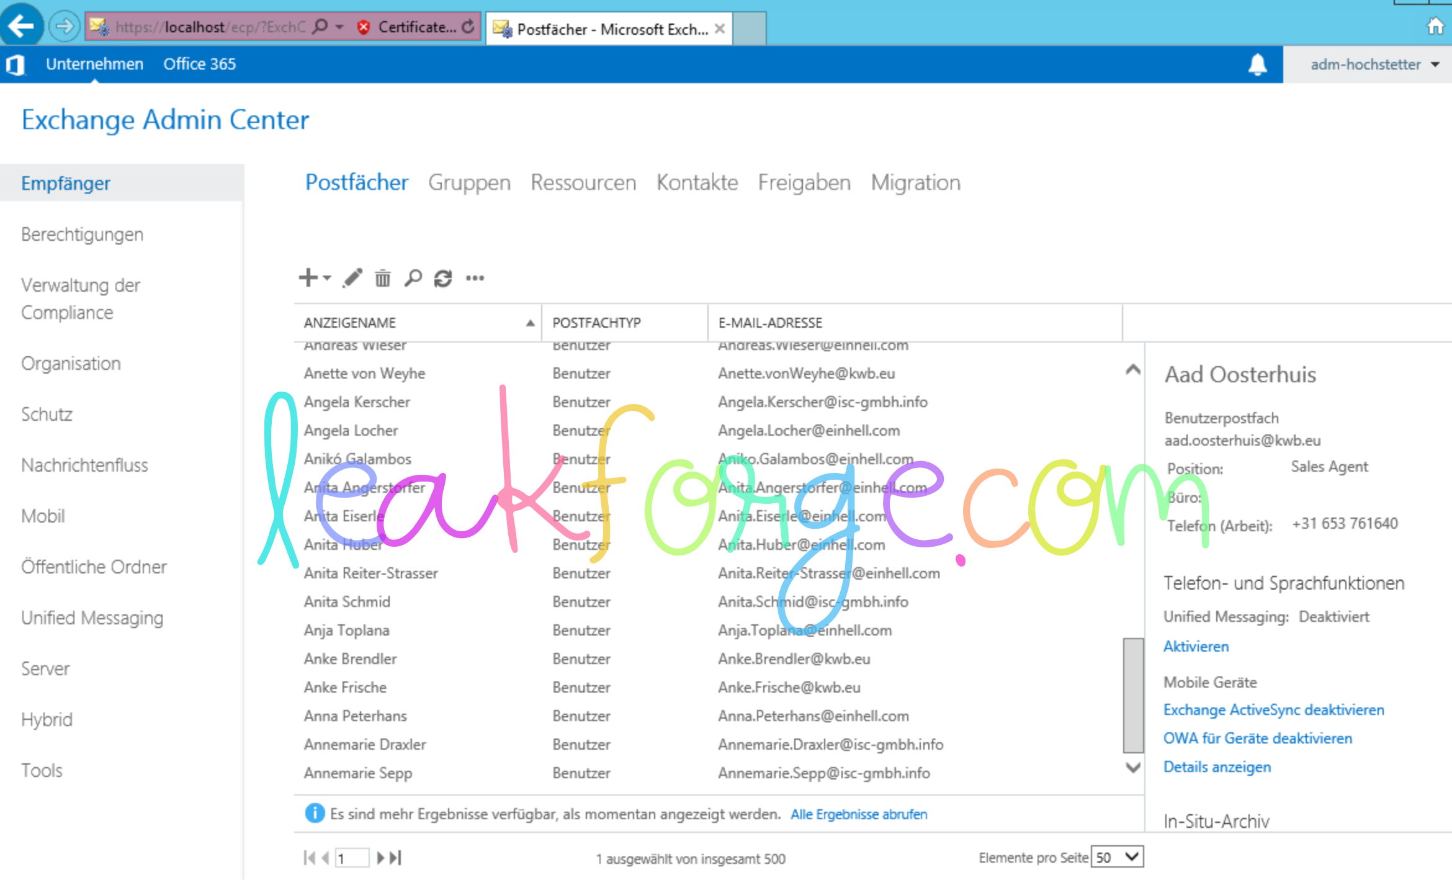Click scroll up arrow of mailbox list

(x=1133, y=370)
